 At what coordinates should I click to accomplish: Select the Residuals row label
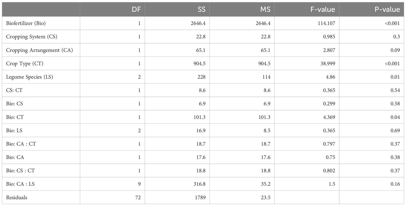tap(17, 198)
